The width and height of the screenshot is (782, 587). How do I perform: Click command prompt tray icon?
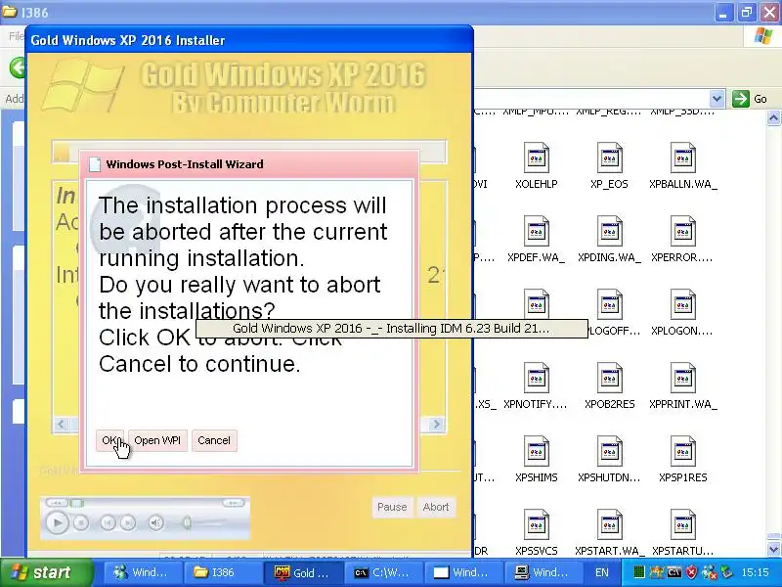pyautogui.click(x=674, y=572)
